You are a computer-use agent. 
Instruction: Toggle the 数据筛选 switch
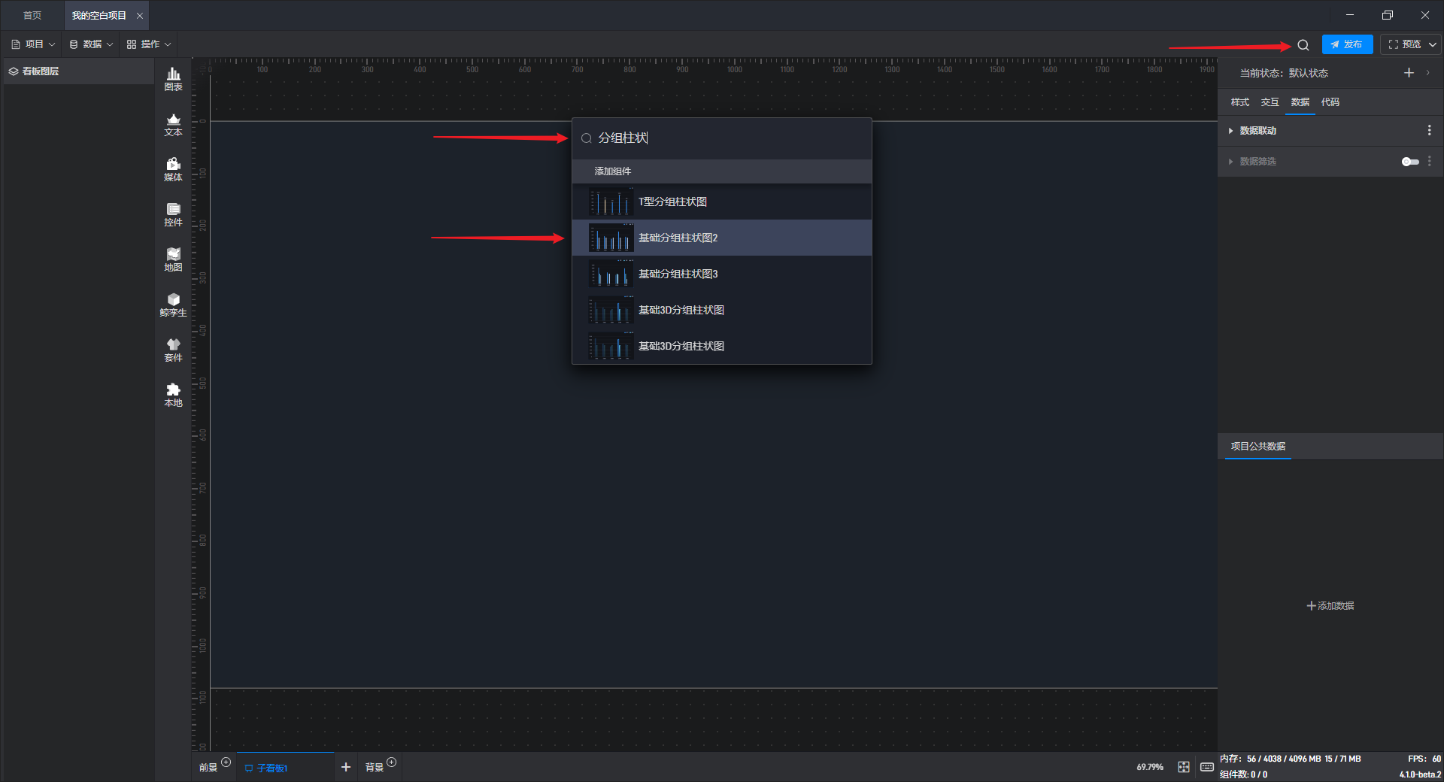1410,162
